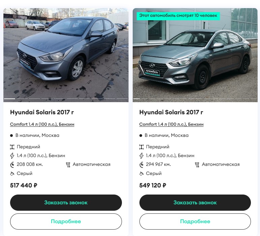The image size is (260, 236).
Task: Click odometer icon next to 208 008 км
Action: (12, 165)
